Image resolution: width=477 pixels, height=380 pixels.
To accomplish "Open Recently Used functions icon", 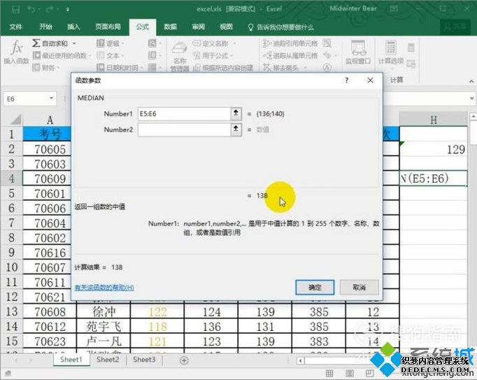I will pos(36,55).
